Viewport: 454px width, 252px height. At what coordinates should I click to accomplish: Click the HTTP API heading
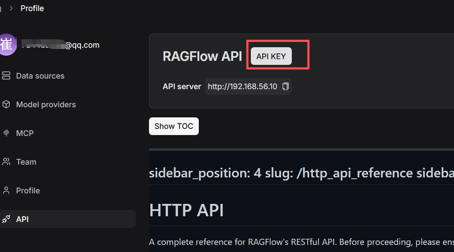186,210
